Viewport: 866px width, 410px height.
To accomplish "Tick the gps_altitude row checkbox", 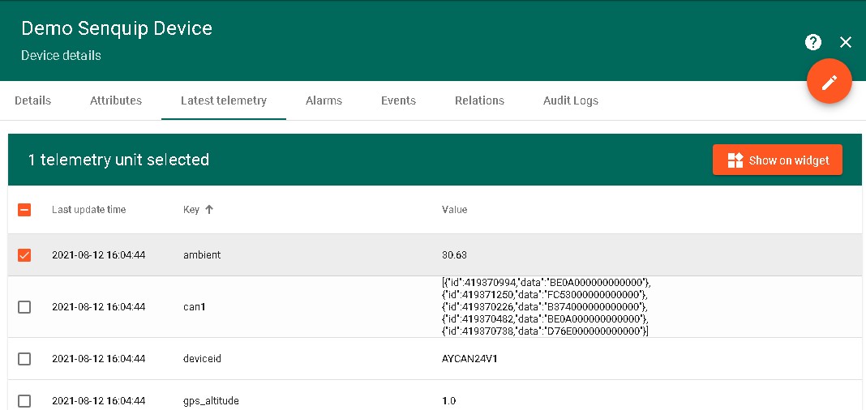I will 24,400.
